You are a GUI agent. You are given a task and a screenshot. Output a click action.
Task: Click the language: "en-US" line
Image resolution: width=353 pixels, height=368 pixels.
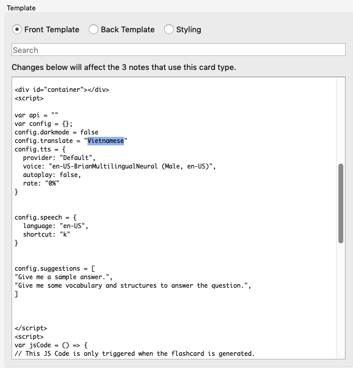click(55, 226)
